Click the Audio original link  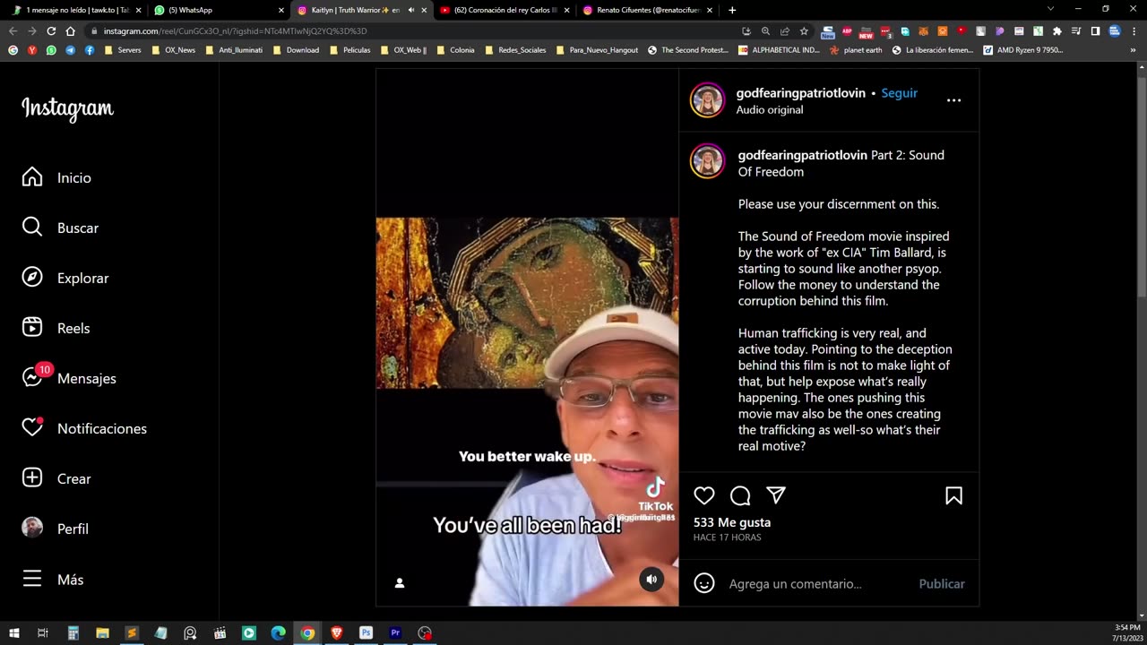(x=771, y=109)
